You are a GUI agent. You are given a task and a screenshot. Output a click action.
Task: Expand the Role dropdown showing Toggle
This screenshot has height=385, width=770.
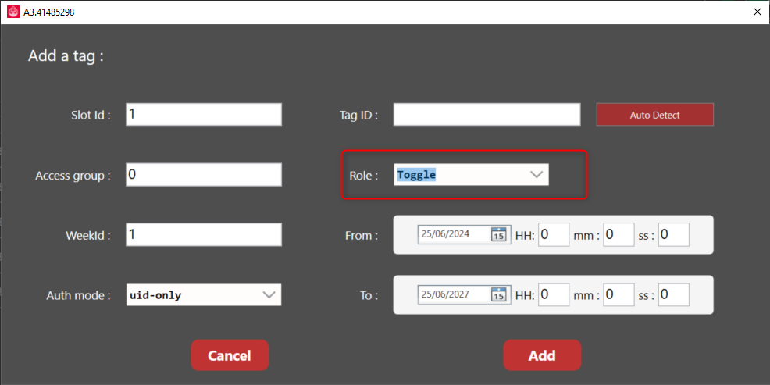pyautogui.click(x=472, y=174)
